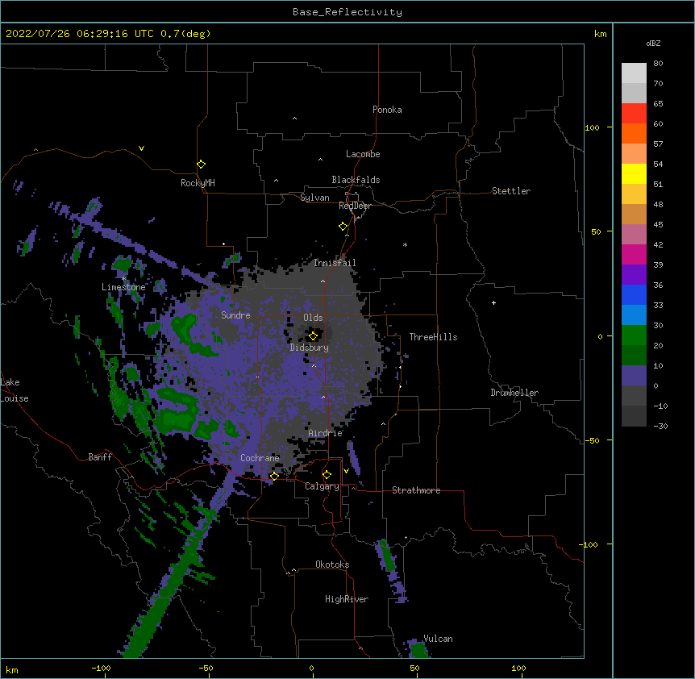The image size is (695, 679).
Task: Click the yellow diamond marker above Calgary label
Action: pos(327,475)
